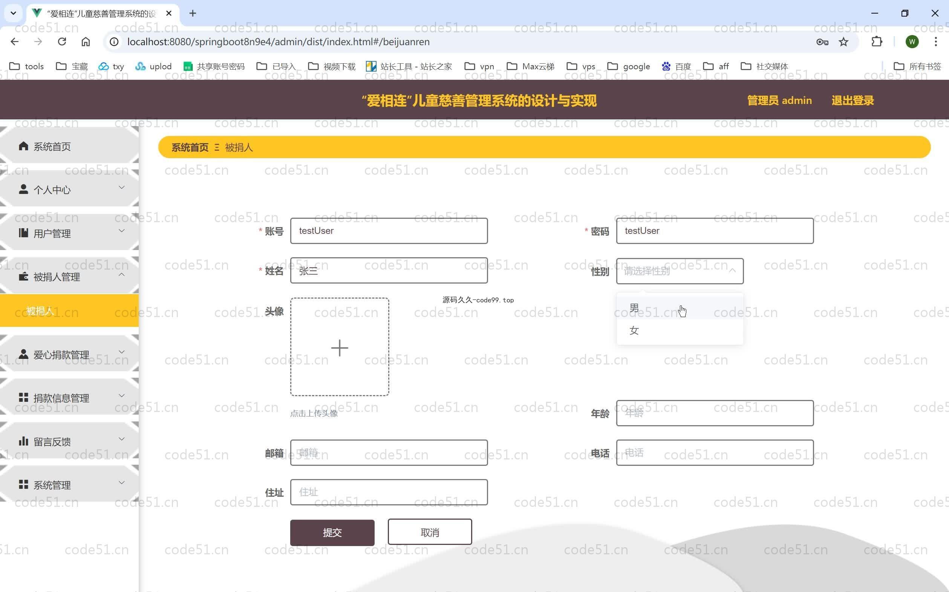Select 女 from gender options
Viewport: 949px width, 592px height.
click(x=680, y=330)
